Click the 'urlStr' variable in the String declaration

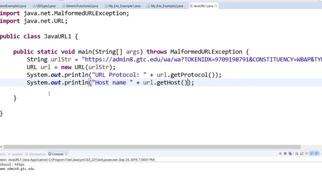61,59
